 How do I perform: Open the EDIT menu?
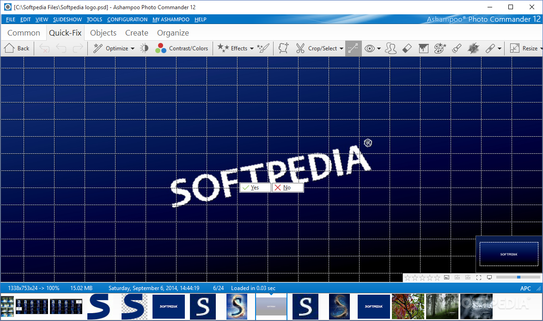(25, 19)
